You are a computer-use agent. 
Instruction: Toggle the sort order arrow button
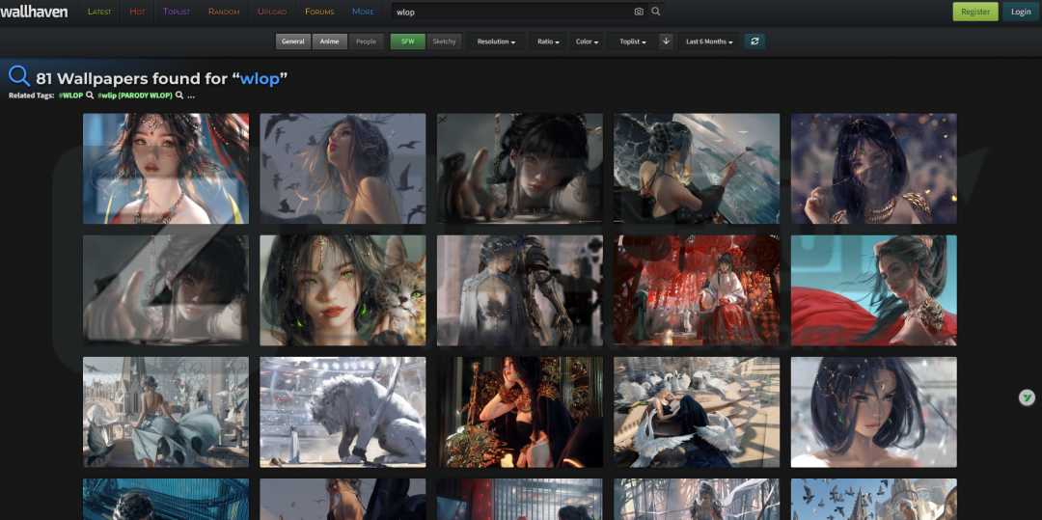pyautogui.click(x=666, y=41)
